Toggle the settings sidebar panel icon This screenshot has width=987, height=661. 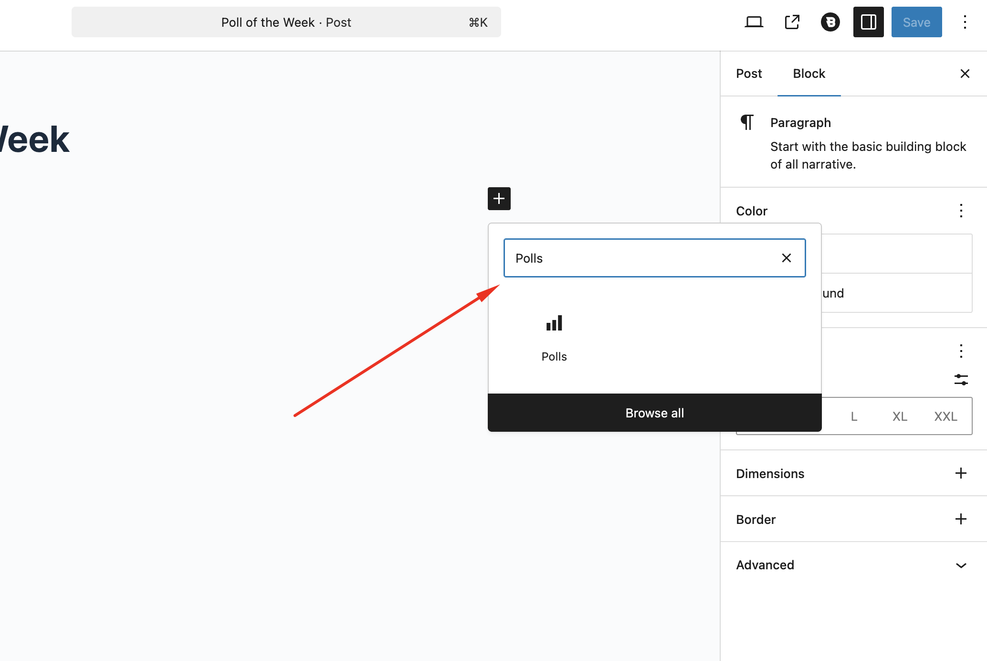coord(868,22)
